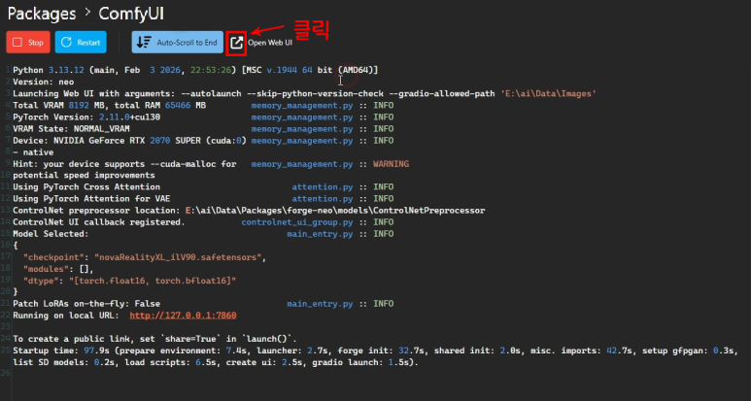
Task: Click the orange WARNING label
Action: pyautogui.click(x=391, y=164)
